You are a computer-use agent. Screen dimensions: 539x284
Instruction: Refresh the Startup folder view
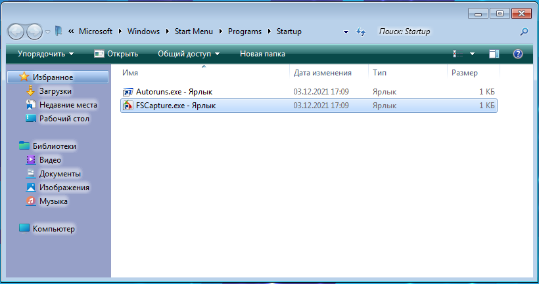click(x=360, y=31)
